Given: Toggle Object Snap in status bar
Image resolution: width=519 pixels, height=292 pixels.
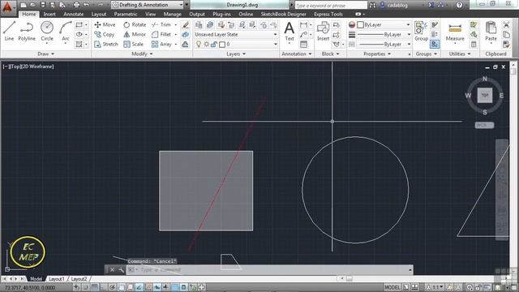Looking at the screenshot, I should (x=122, y=287).
